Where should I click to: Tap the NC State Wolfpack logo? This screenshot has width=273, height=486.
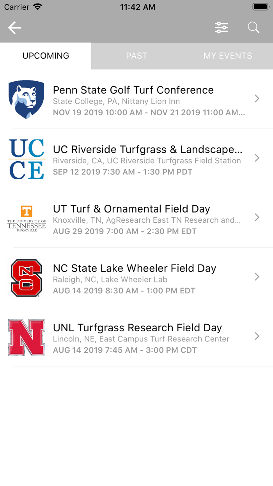click(x=26, y=277)
